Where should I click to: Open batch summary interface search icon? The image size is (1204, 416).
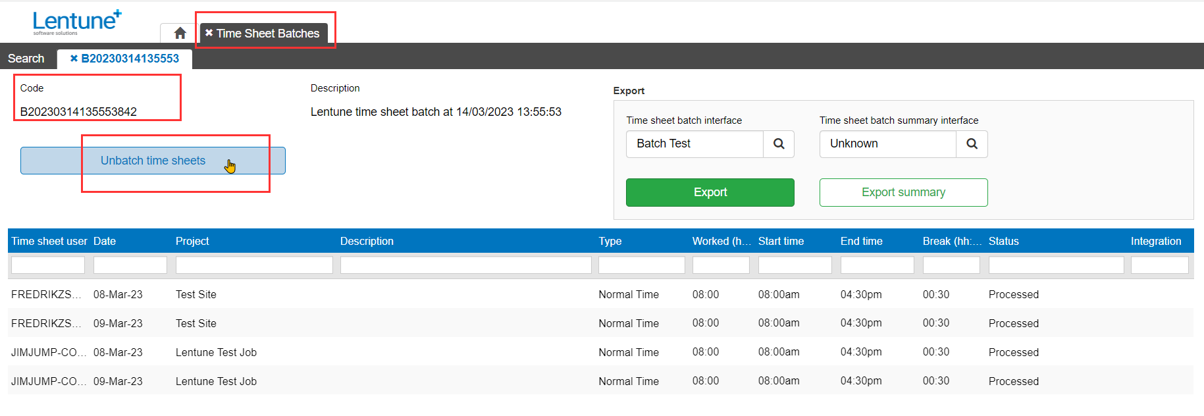pos(971,144)
